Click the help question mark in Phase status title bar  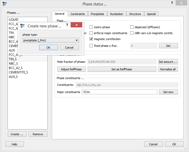click(x=172, y=3)
